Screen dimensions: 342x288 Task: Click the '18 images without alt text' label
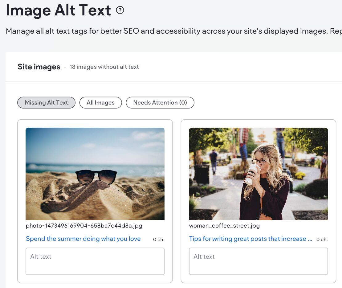point(104,67)
